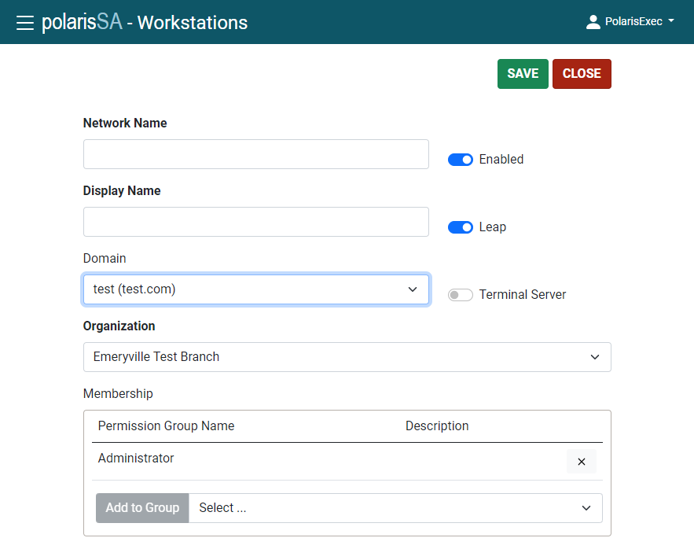Focus the Network Name input field

coord(256,154)
